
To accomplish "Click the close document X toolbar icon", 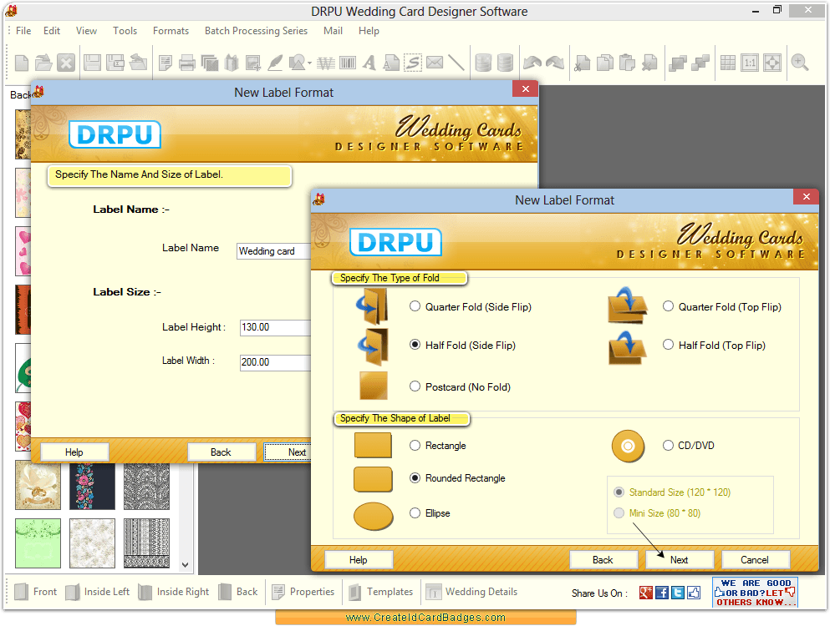I will click(66, 63).
